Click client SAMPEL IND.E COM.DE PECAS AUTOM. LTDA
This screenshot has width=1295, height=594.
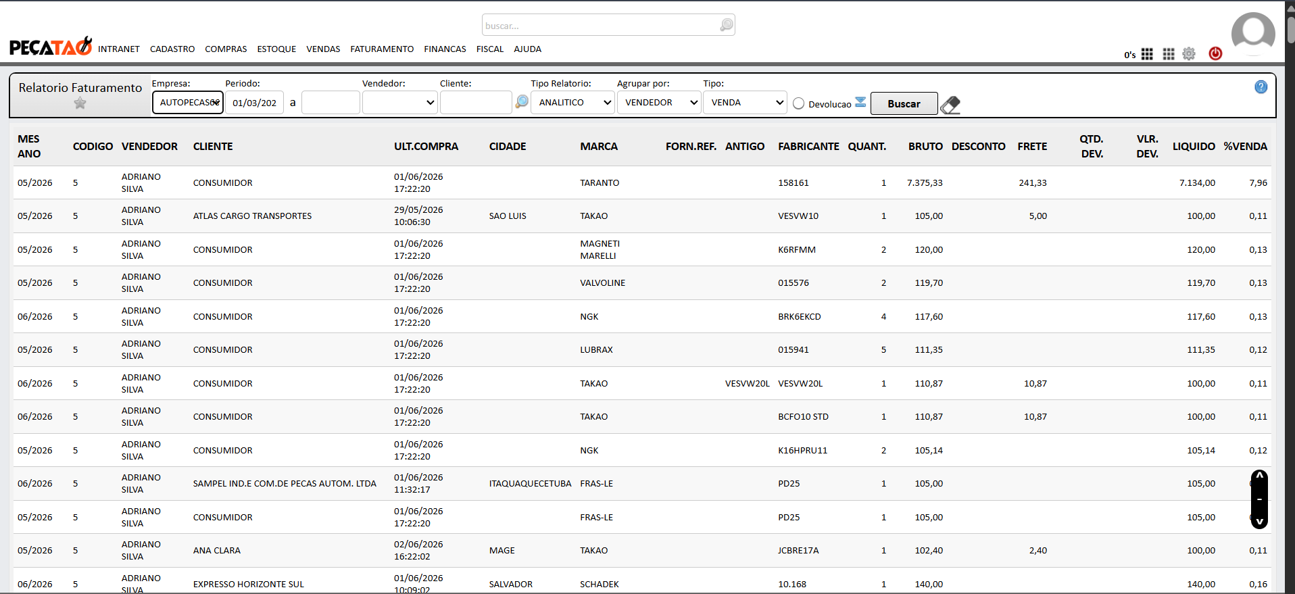click(x=285, y=484)
